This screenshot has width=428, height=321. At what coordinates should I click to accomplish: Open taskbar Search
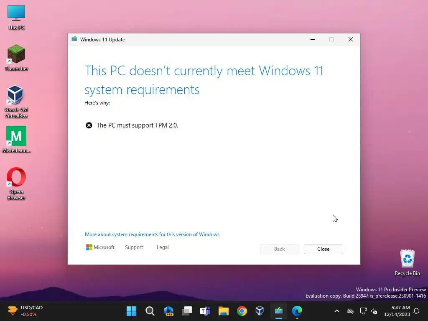point(150,311)
